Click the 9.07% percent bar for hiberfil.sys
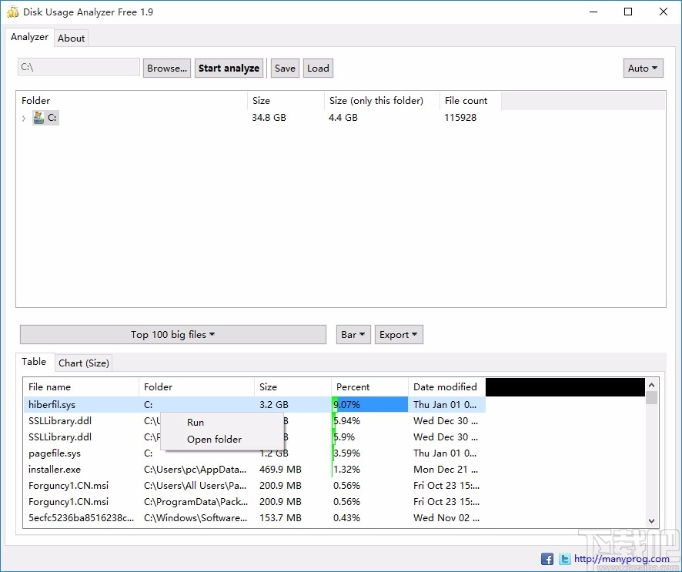 coord(369,404)
